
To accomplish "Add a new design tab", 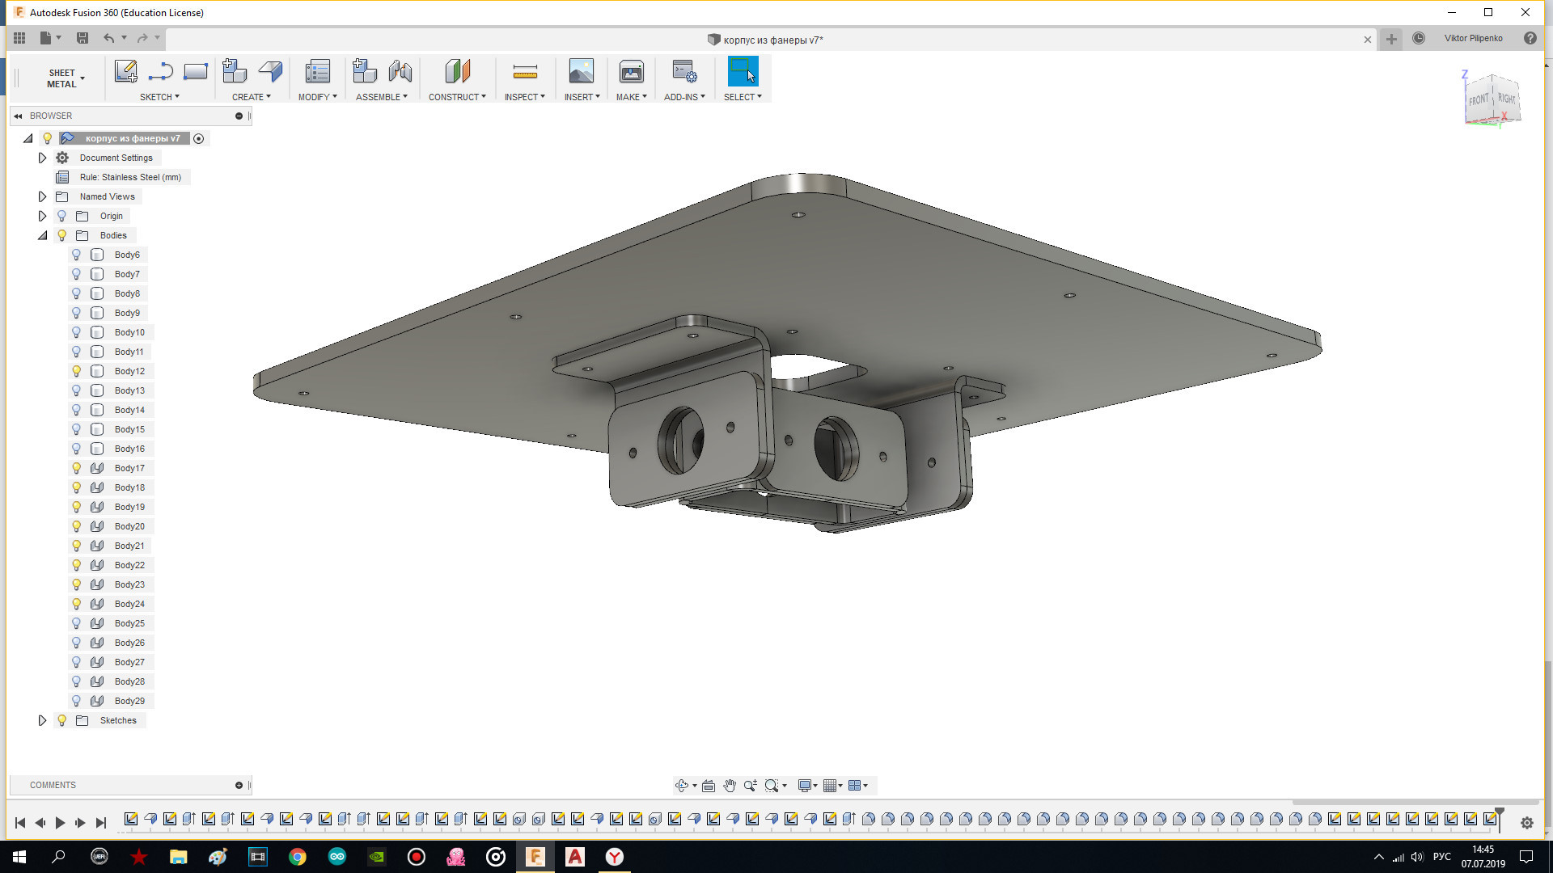I will 1391,39.
